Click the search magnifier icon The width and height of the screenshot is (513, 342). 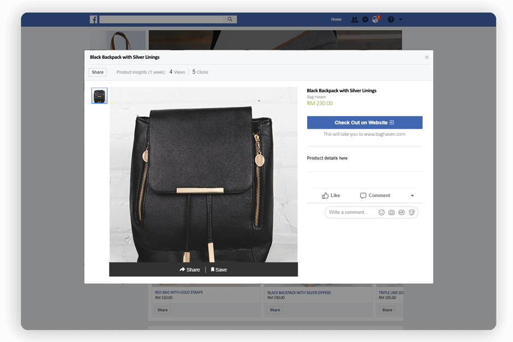(230, 19)
